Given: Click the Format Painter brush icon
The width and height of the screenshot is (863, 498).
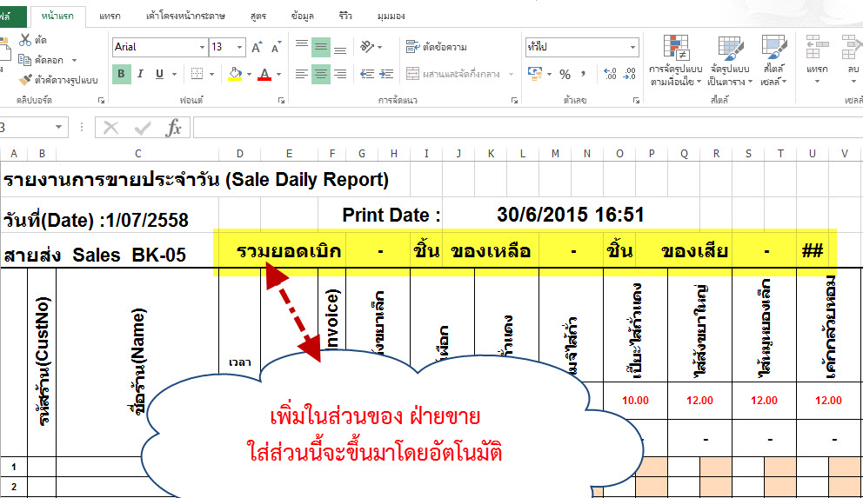Looking at the screenshot, I should [x=25, y=79].
